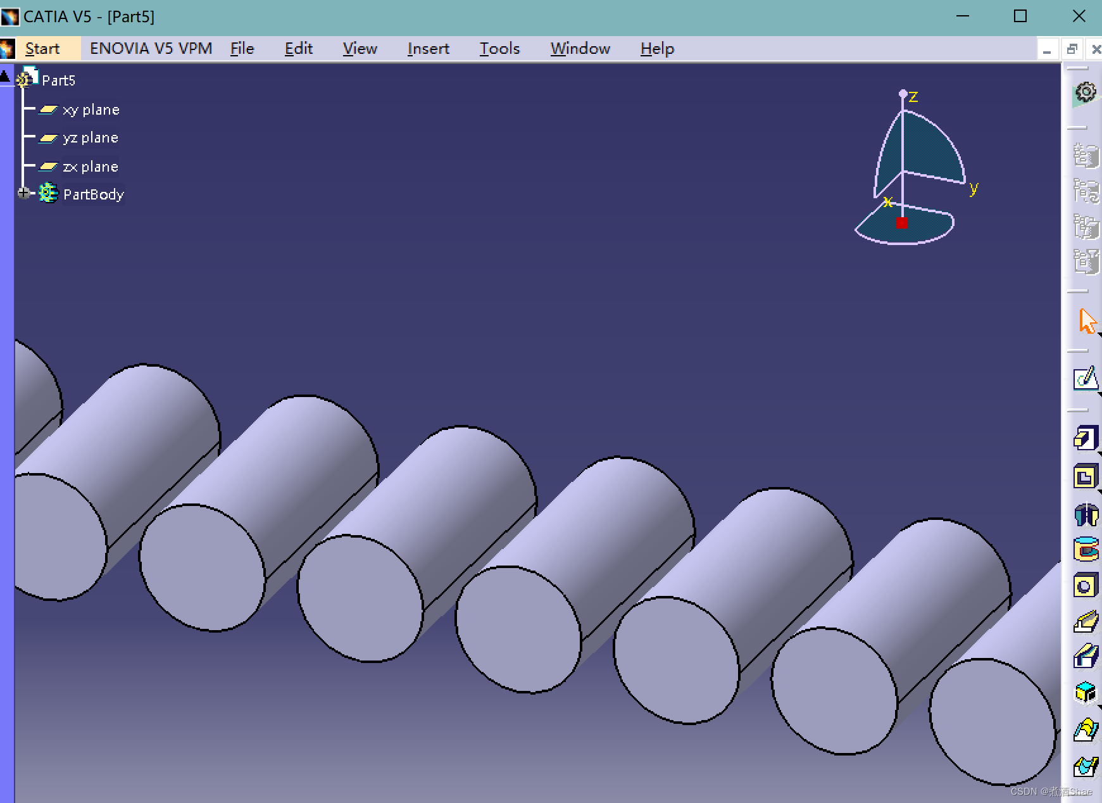Choose the Pocket tool

(x=1086, y=476)
